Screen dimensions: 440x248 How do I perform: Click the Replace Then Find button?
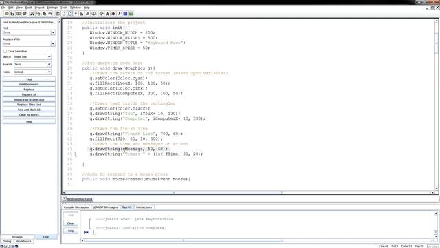(29, 105)
